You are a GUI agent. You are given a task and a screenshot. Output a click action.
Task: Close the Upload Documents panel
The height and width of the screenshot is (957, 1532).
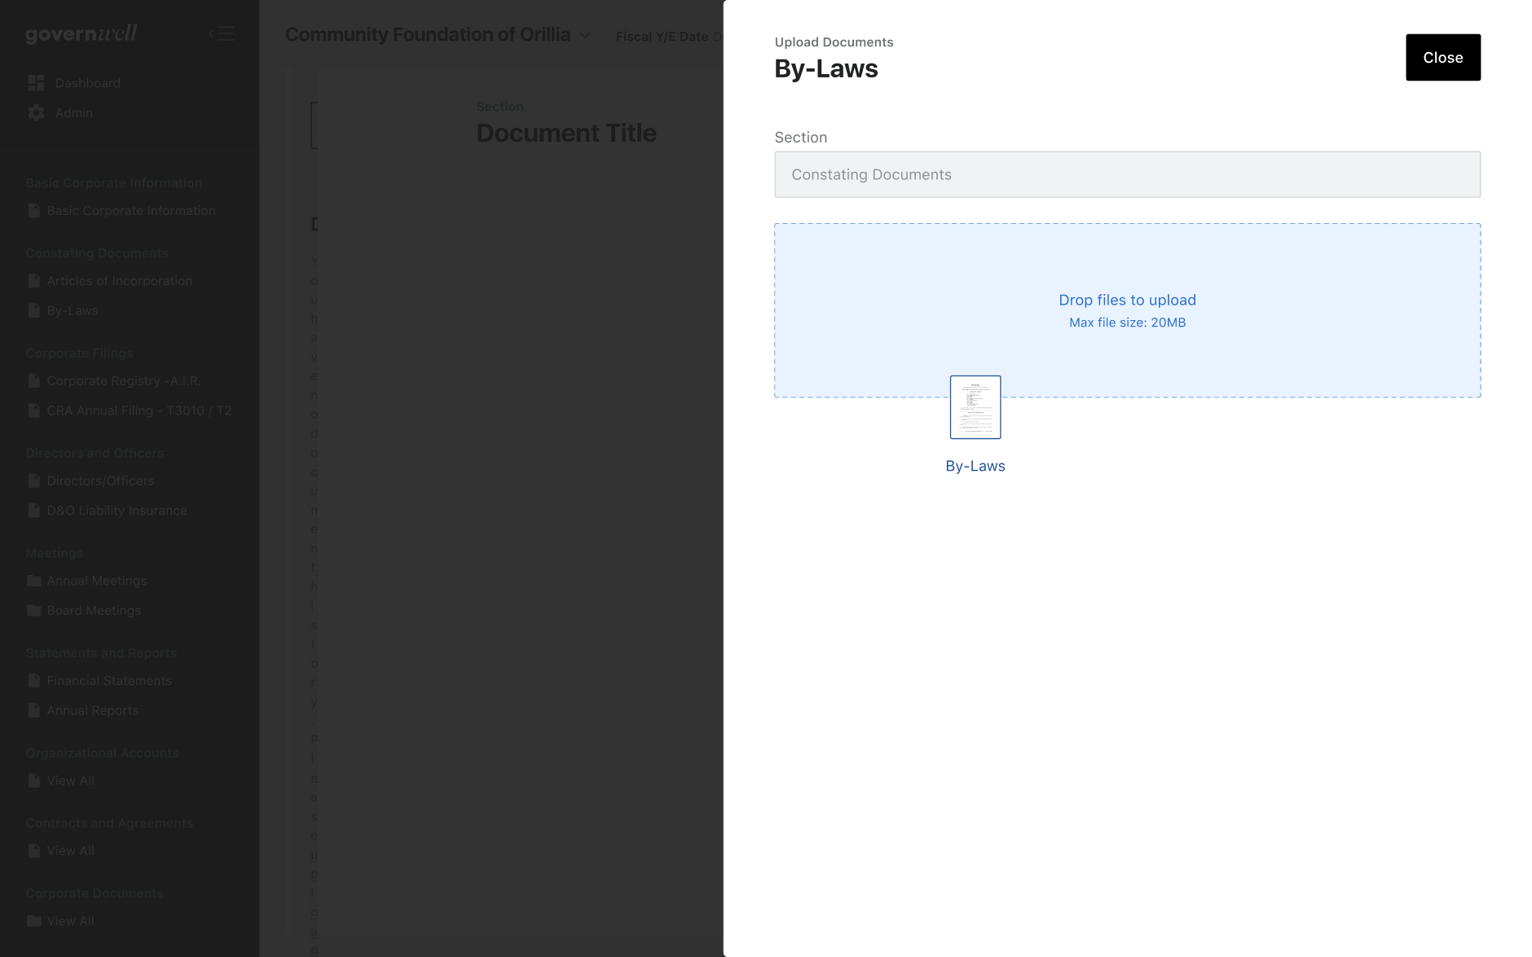1442,57
